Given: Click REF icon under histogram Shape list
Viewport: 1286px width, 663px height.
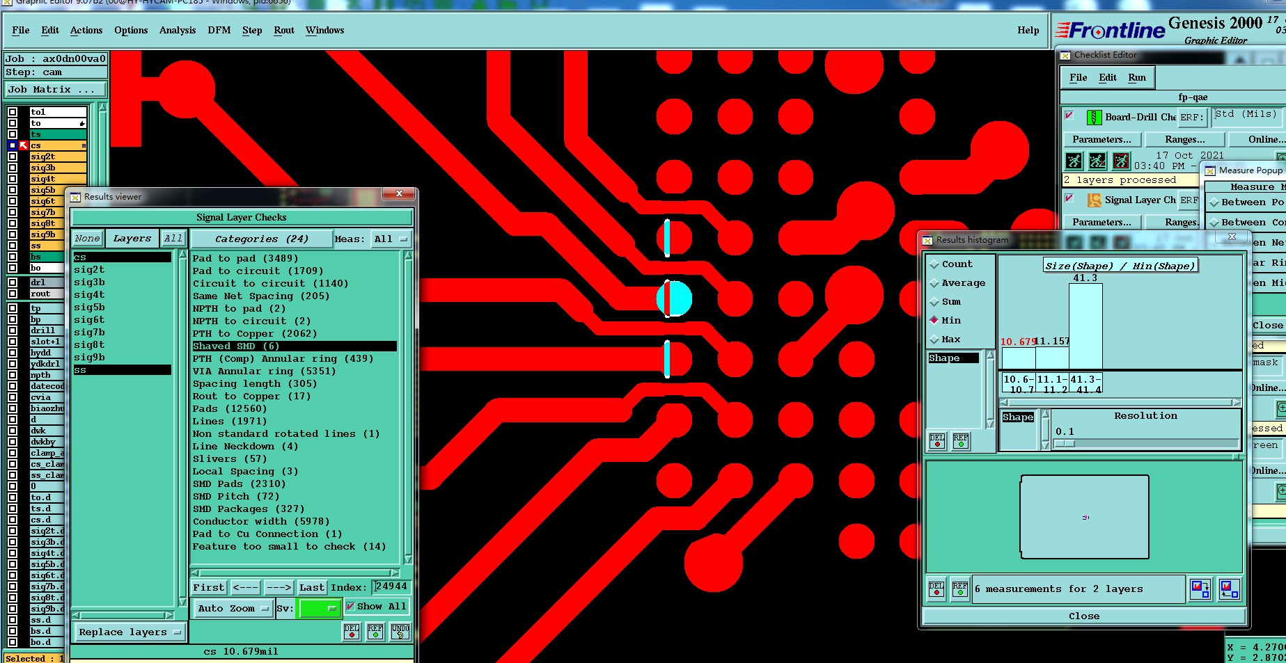Looking at the screenshot, I should click(x=961, y=441).
